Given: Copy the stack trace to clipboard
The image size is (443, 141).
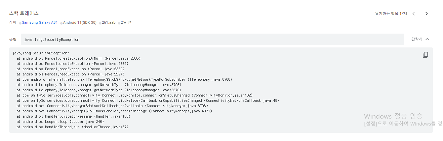Looking at the screenshot, I should tap(425, 55).
